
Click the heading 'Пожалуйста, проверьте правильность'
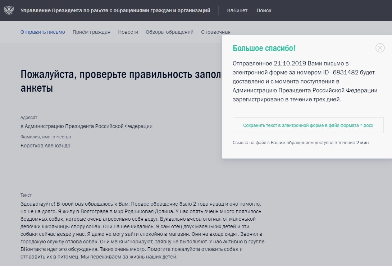pos(121,81)
